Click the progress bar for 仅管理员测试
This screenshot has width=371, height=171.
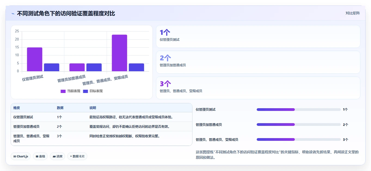tap(299, 110)
